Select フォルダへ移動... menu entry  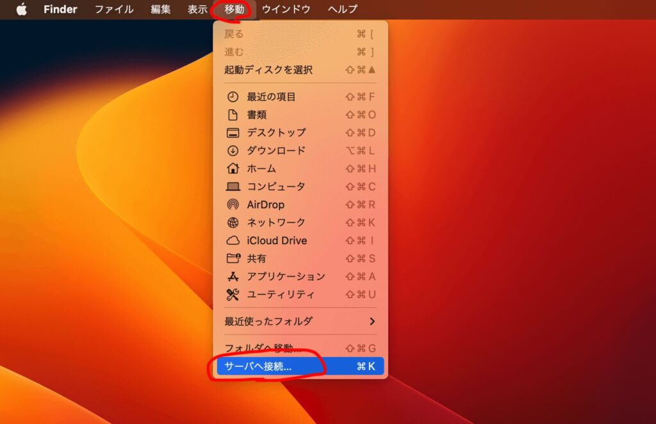pyautogui.click(x=263, y=349)
